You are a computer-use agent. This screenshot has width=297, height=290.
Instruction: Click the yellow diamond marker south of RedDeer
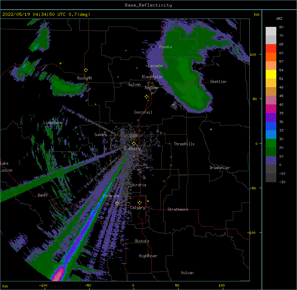[147, 97]
